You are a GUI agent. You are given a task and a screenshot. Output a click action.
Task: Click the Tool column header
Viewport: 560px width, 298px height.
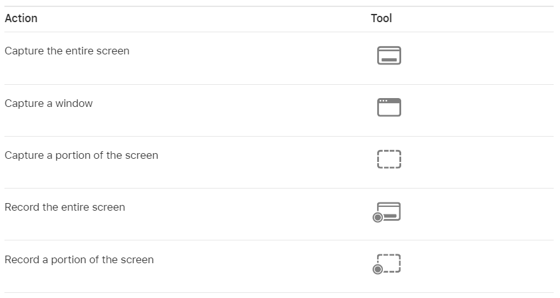click(x=381, y=18)
